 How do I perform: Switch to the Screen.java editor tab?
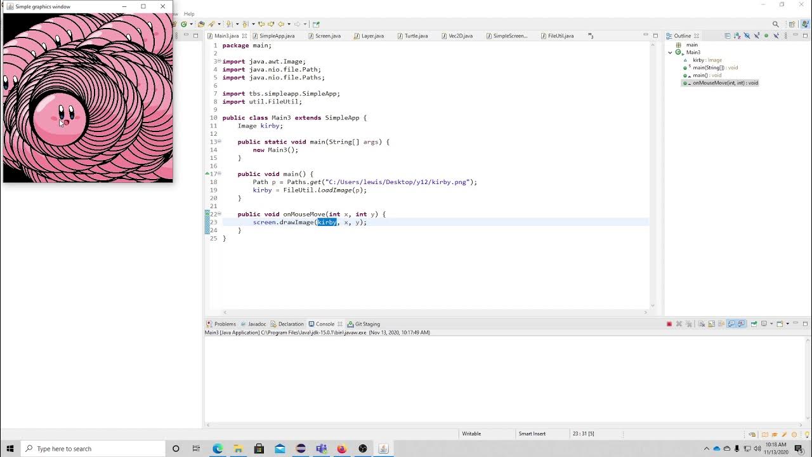(324, 36)
